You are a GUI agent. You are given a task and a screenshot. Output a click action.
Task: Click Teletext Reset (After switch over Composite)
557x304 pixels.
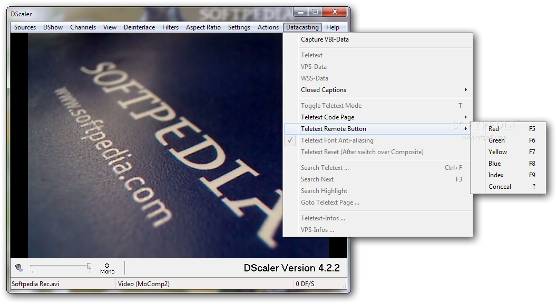378,152
